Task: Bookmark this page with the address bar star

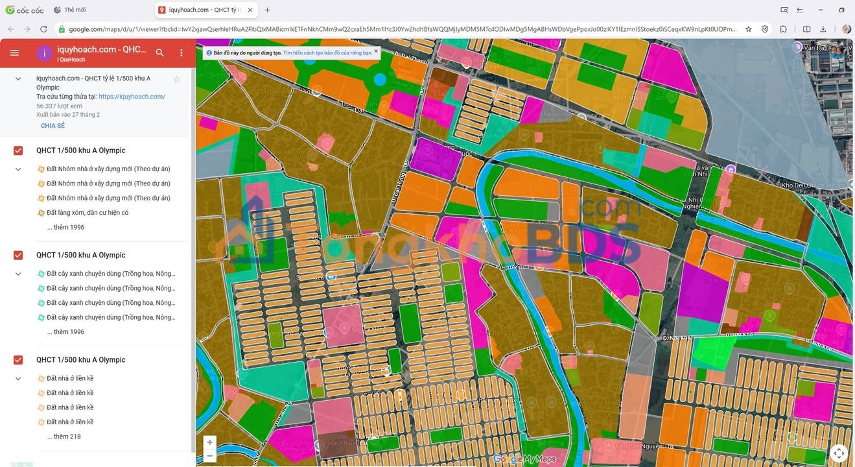Action: (x=749, y=29)
